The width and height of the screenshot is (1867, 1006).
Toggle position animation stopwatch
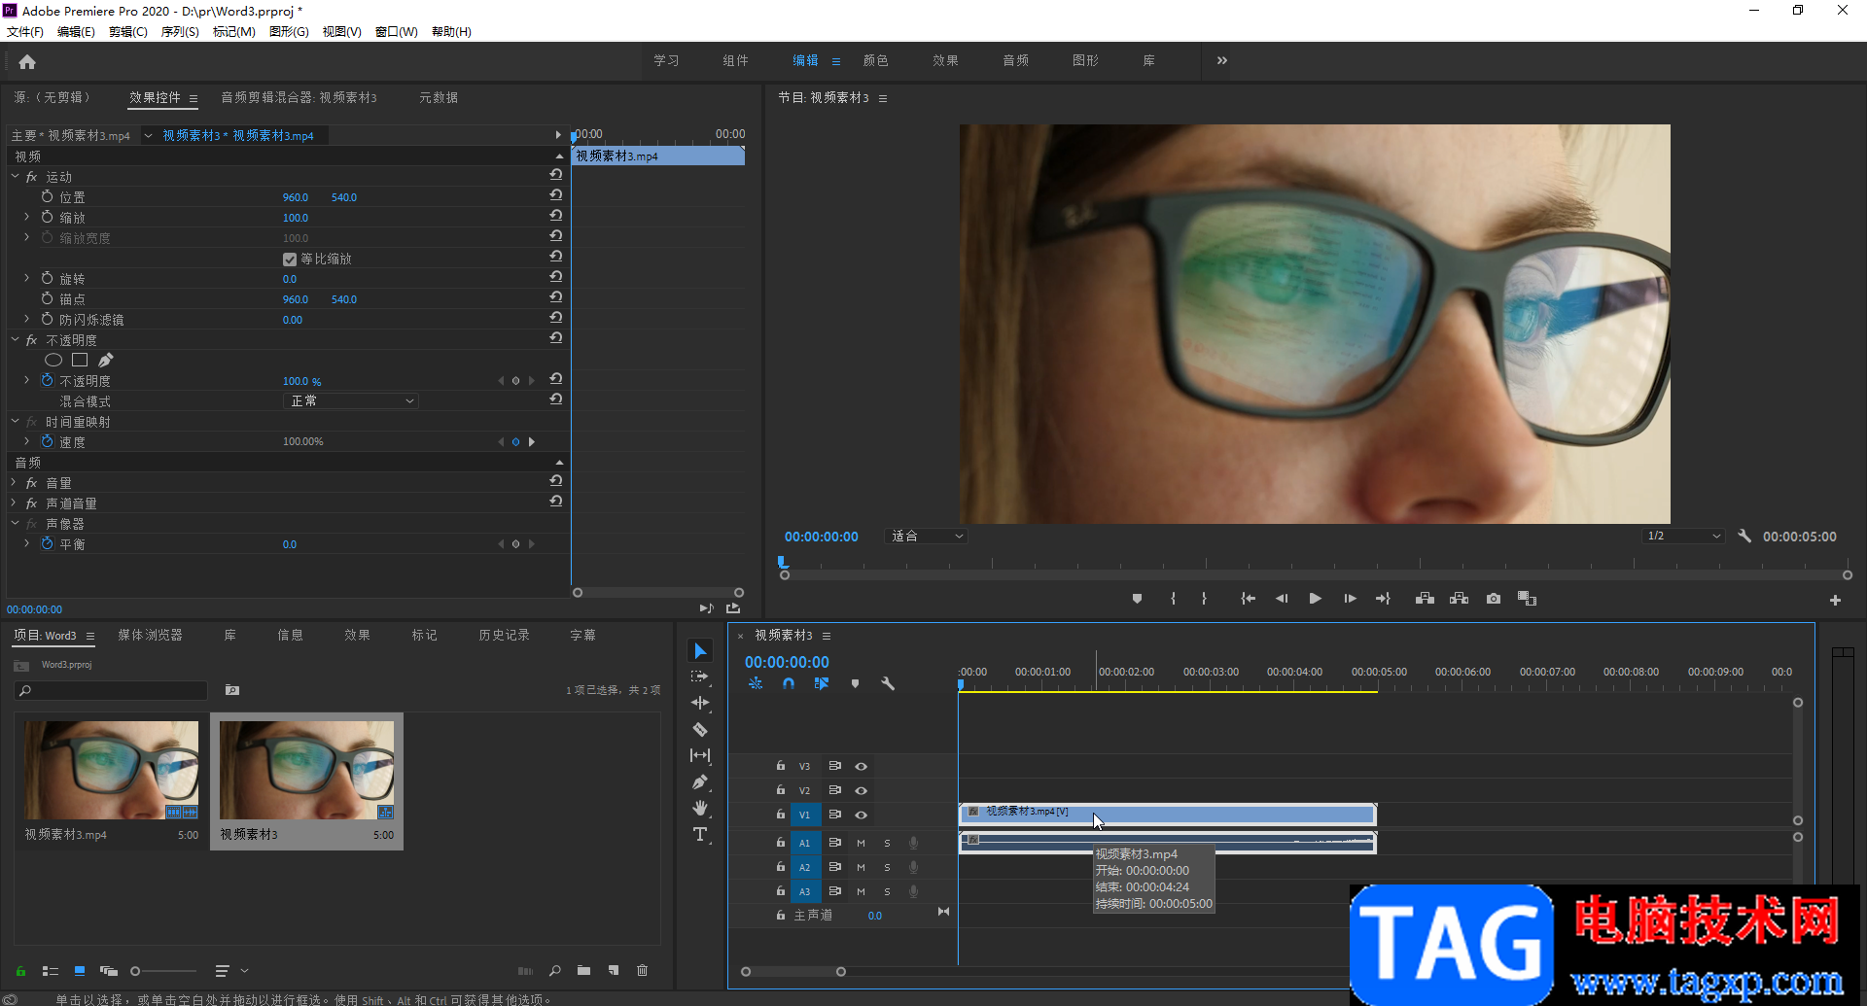pyautogui.click(x=47, y=196)
